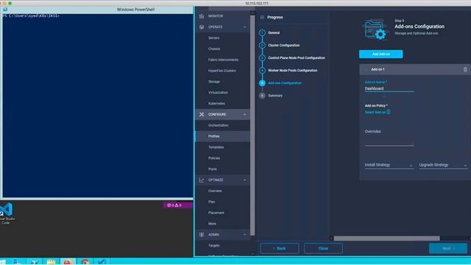Open Fabric Interconnects in the sidebar
The width and height of the screenshot is (471, 265).
pos(223,60)
